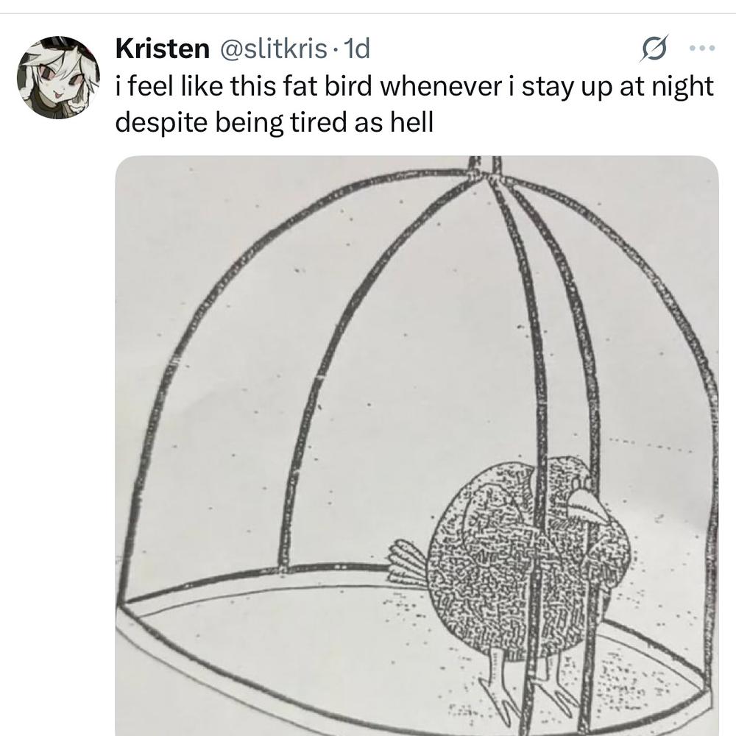This screenshot has height=736, width=736.
Task: Click the cage top where the bars meet
Action: point(484,173)
